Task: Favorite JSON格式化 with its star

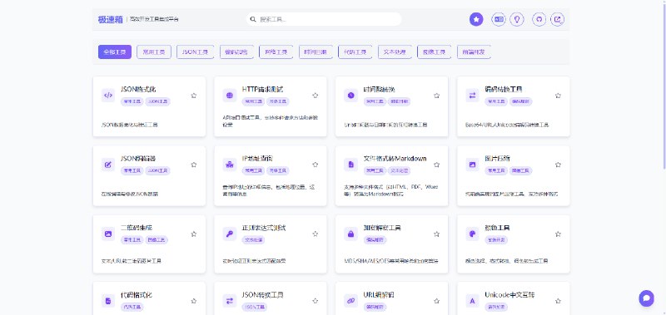Action: tap(194, 96)
